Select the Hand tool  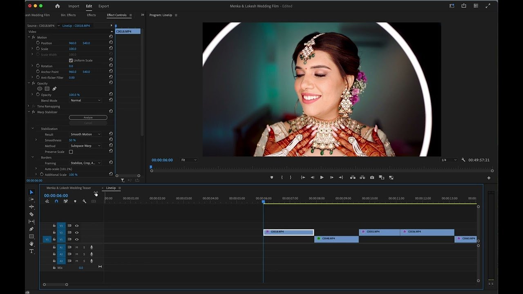[31, 244]
